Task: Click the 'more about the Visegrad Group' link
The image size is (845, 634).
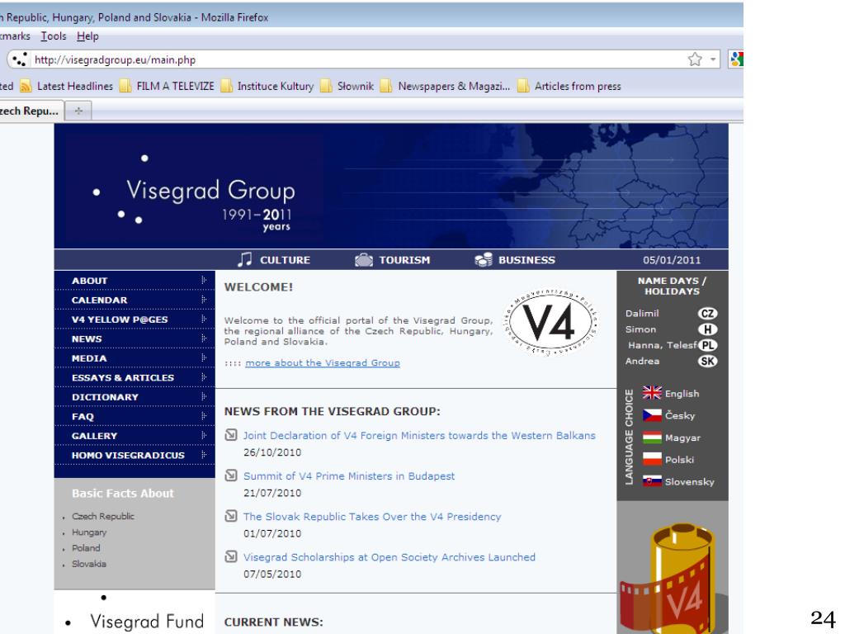Action: (323, 363)
